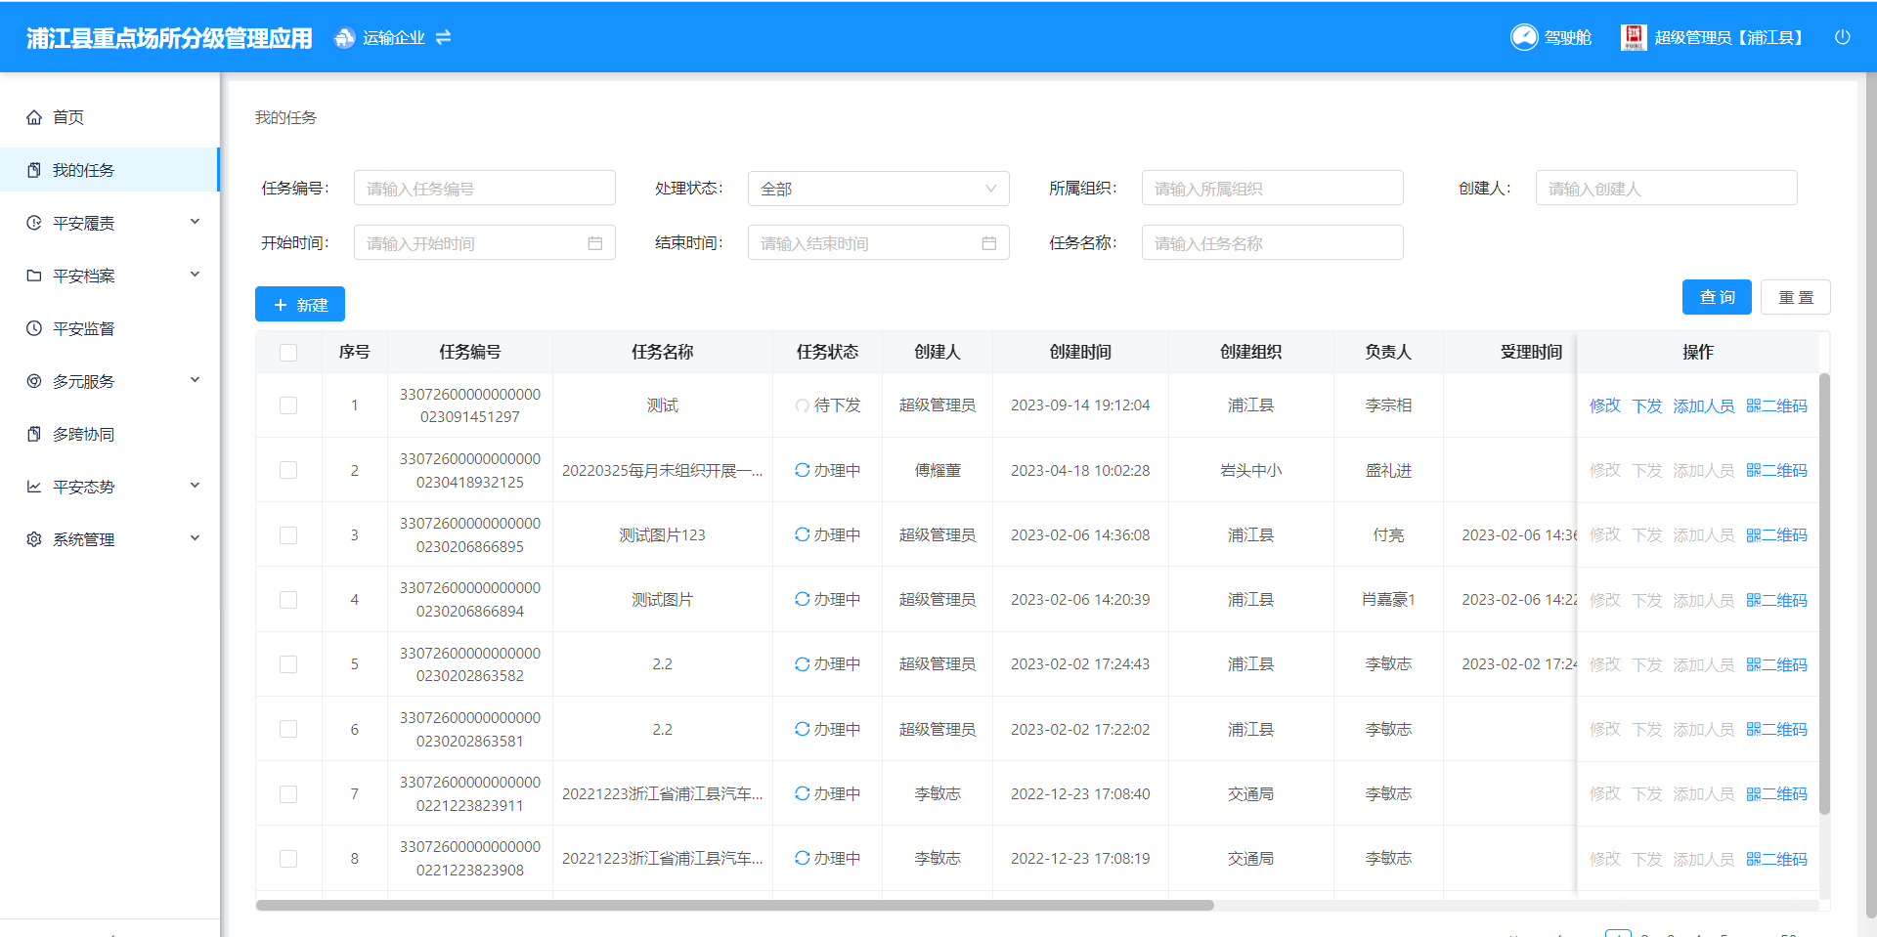Image resolution: width=1877 pixels, height=937 pixels.
Task: Expand the 平安档案 menu chevron
Action: coord(195,275)
